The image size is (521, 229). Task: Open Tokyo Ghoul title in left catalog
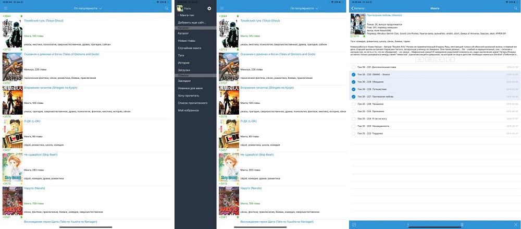click(x=44, y=21)
